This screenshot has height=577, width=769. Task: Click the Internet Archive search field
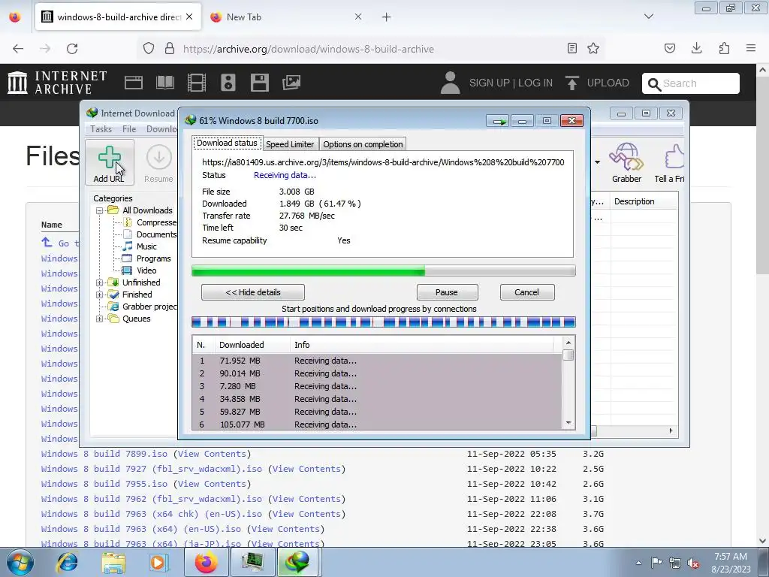coord(691,83)
